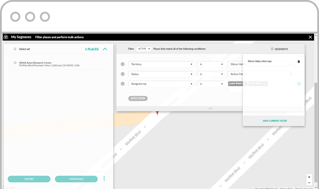This screenshot has width=319, height=189.
Task: Open the Status row 'is' operator dropdown
Action: pos(210,74)
